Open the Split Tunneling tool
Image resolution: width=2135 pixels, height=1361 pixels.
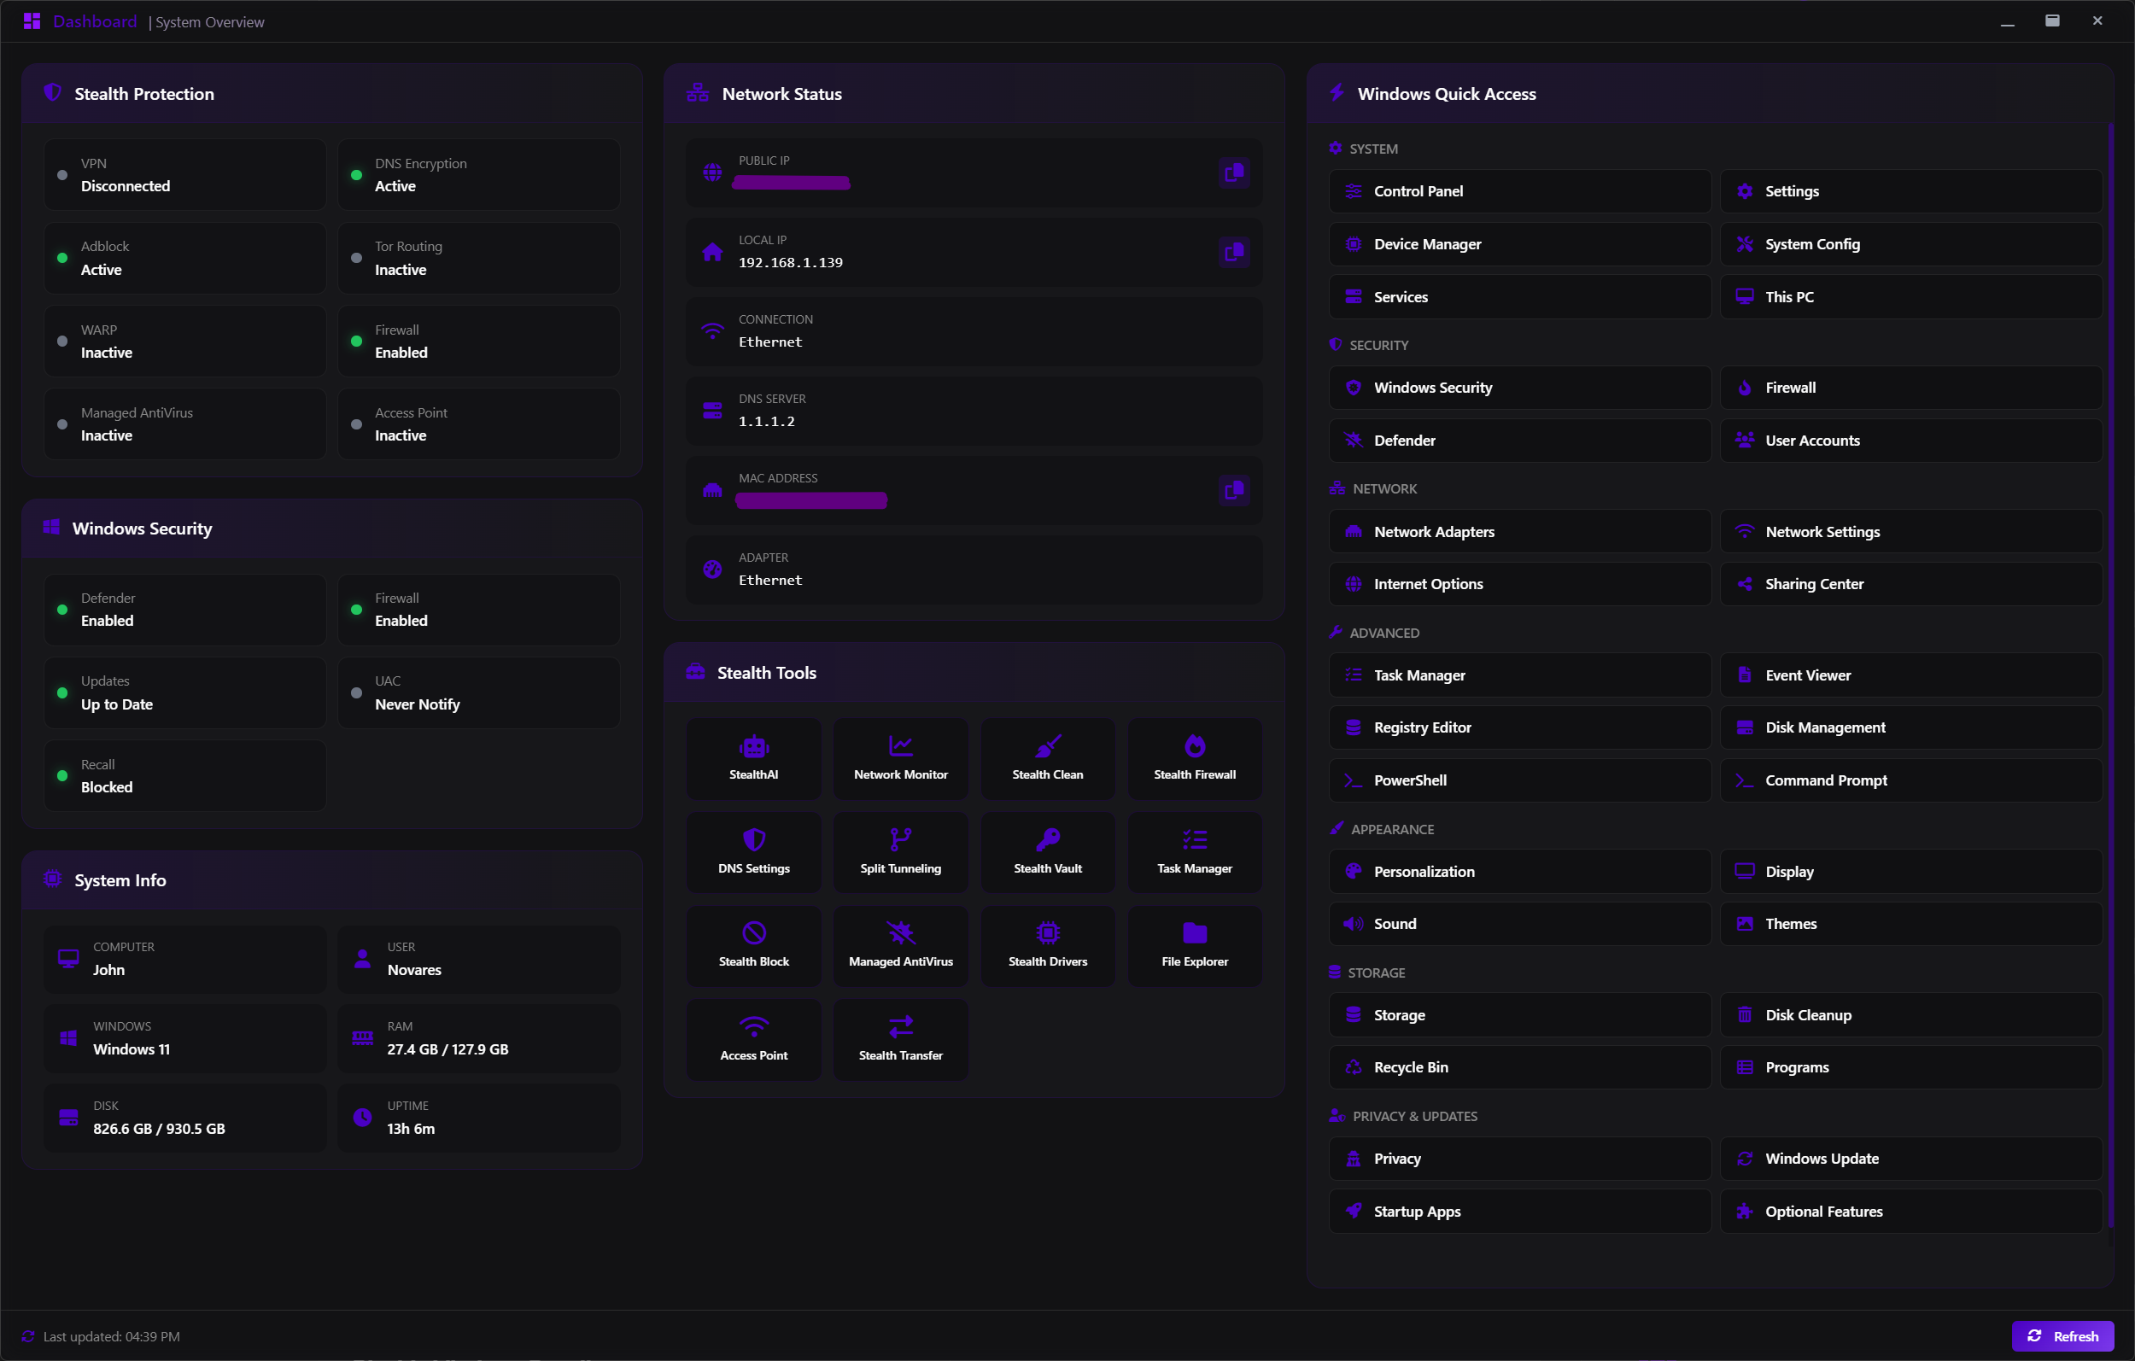click(900, 851)
